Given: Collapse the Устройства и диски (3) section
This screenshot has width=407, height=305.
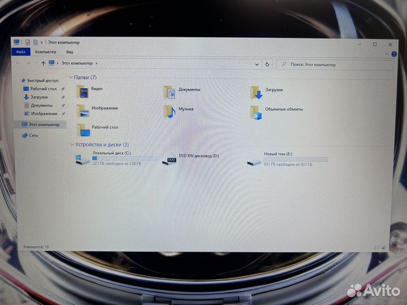Looking at the screenshot, I should (72, 144).
